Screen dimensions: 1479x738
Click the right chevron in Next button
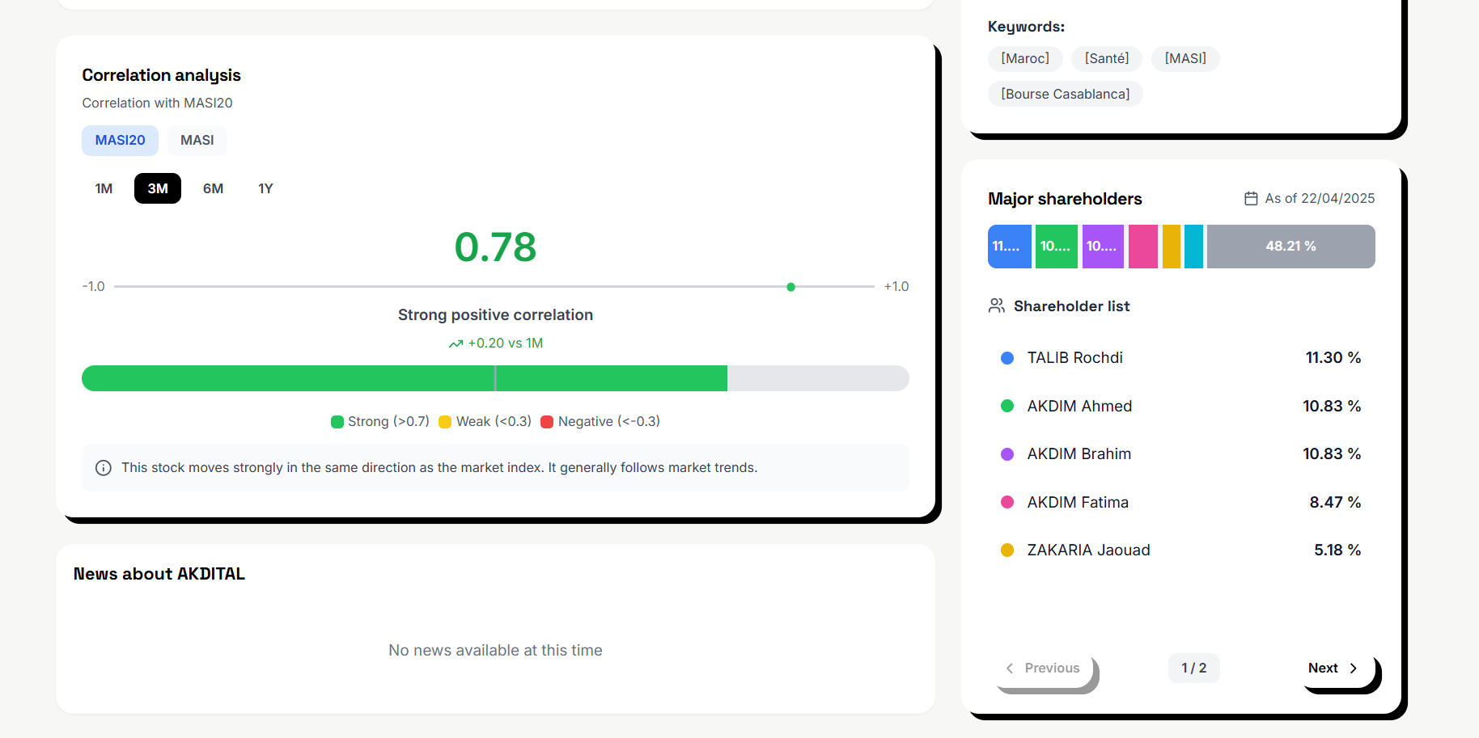tap(1353, 668)
